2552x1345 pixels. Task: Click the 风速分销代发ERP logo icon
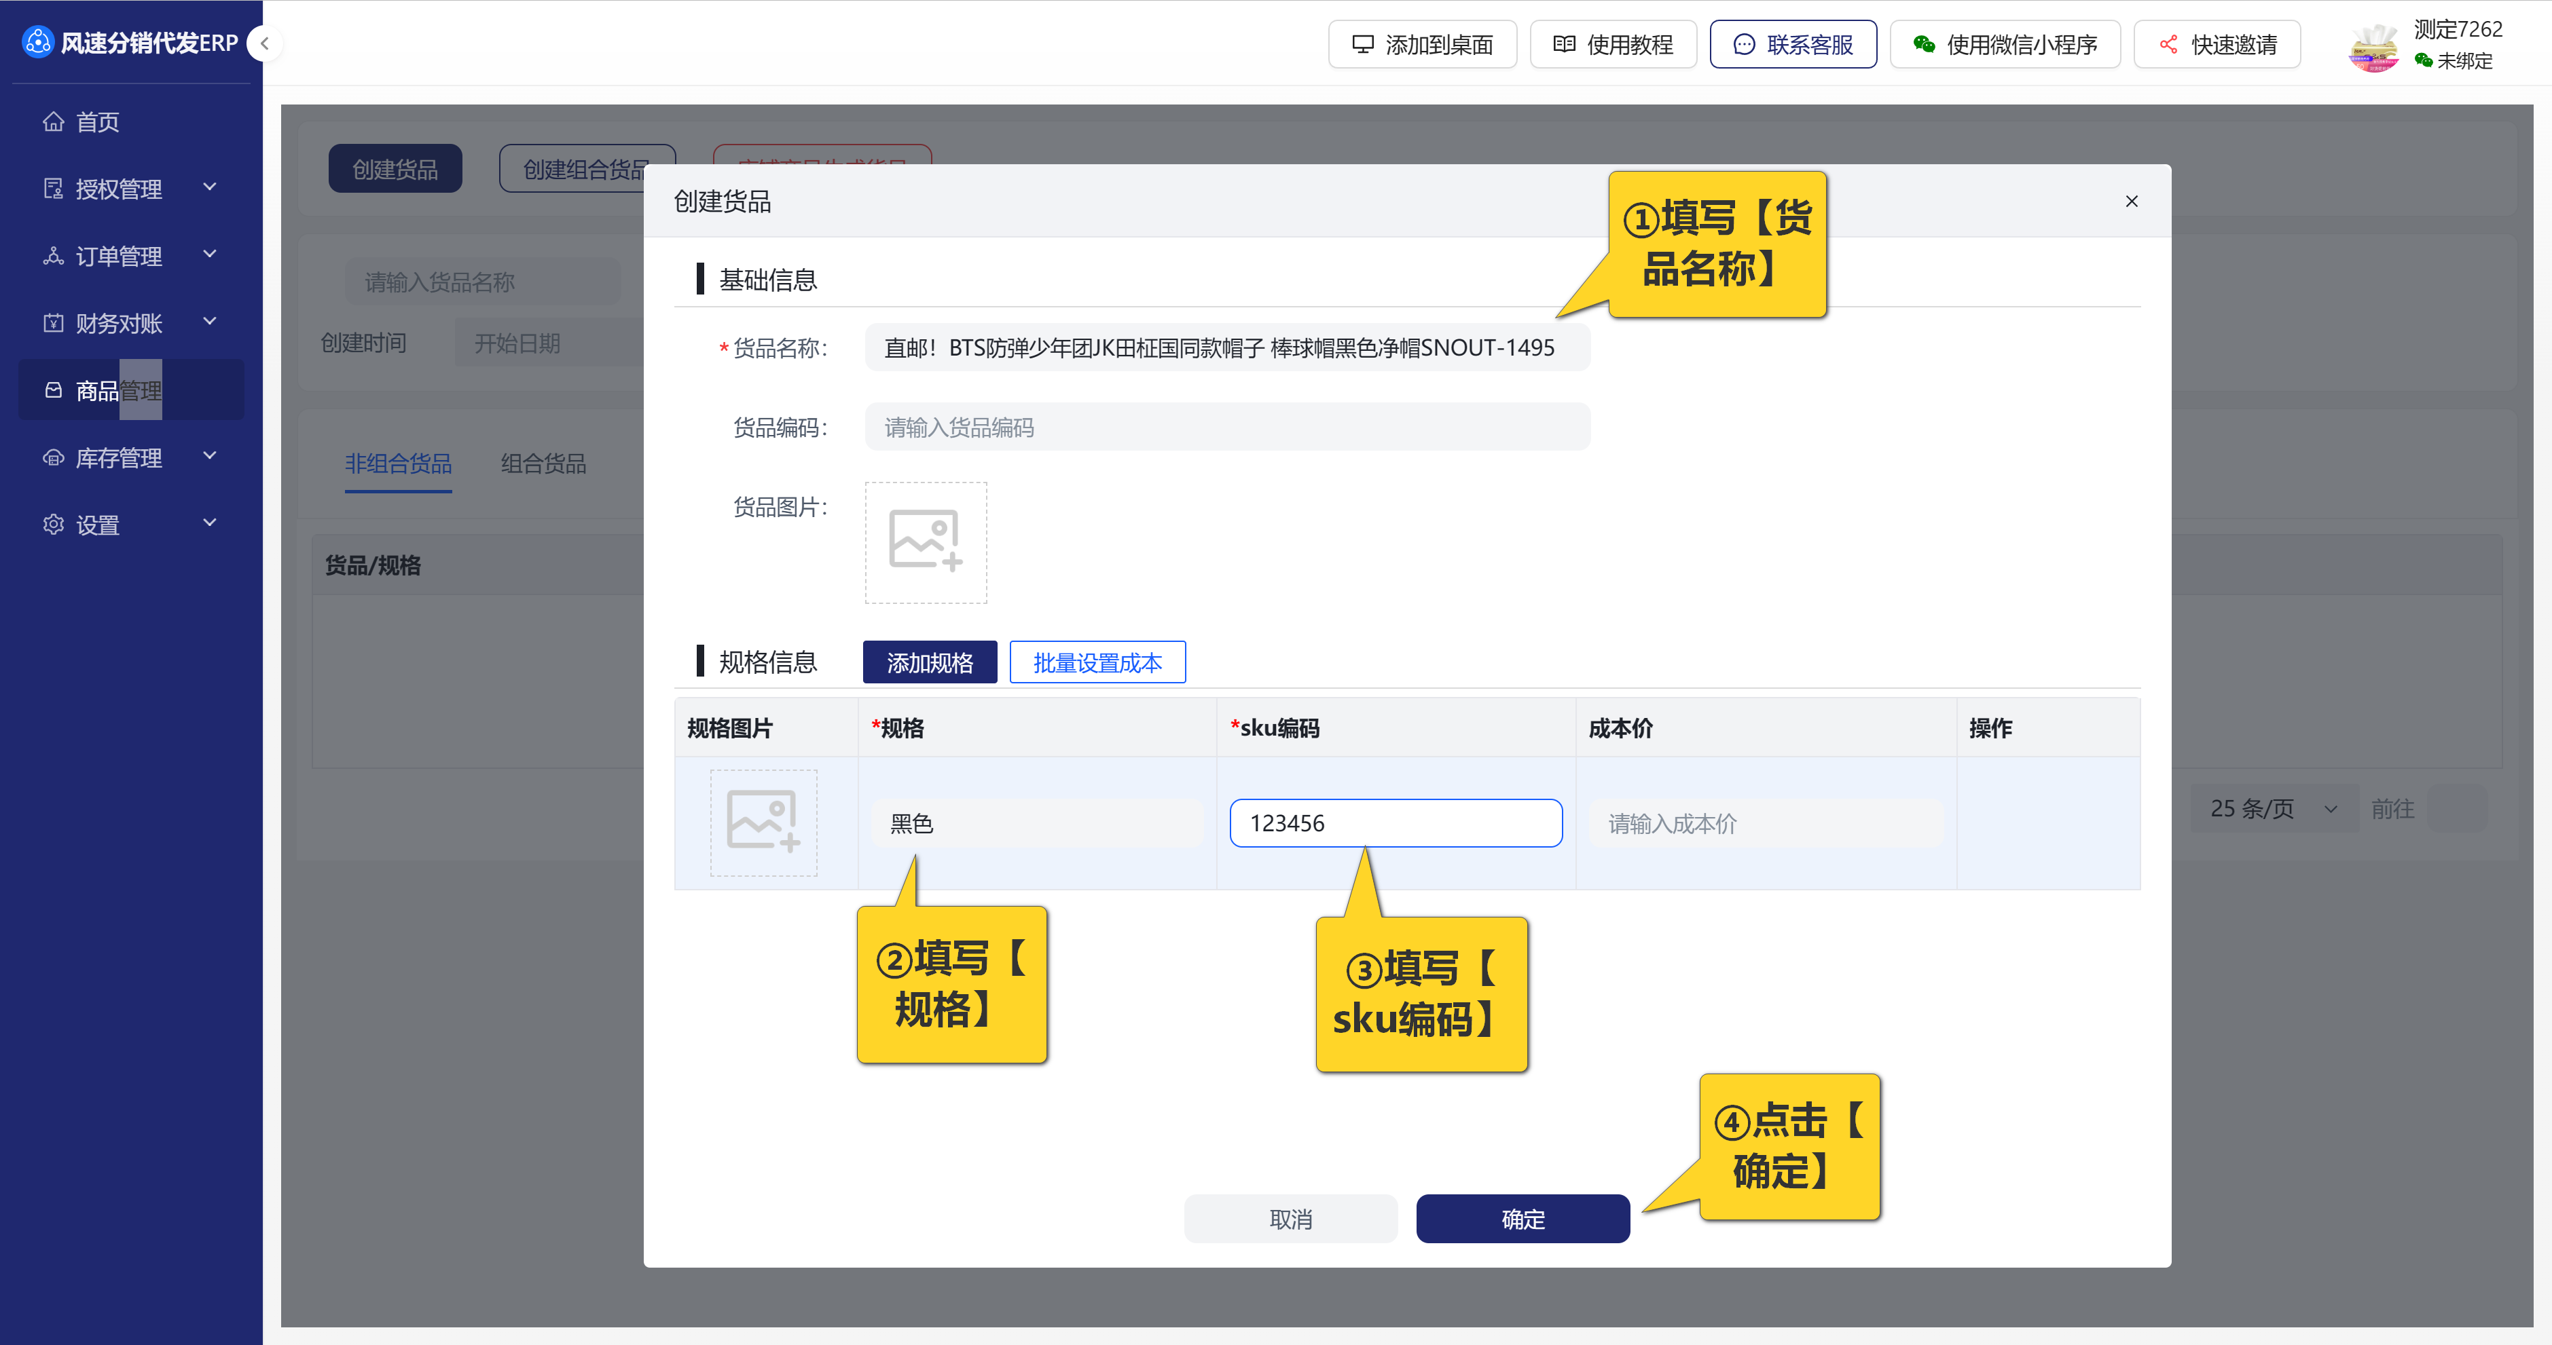pos(37,43)
